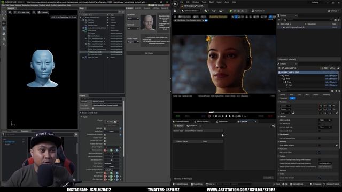Viewport: 342px width, 192px height.
Task: Open the Unreal Engine Tools menu
Action: click(x=204, y=2)
